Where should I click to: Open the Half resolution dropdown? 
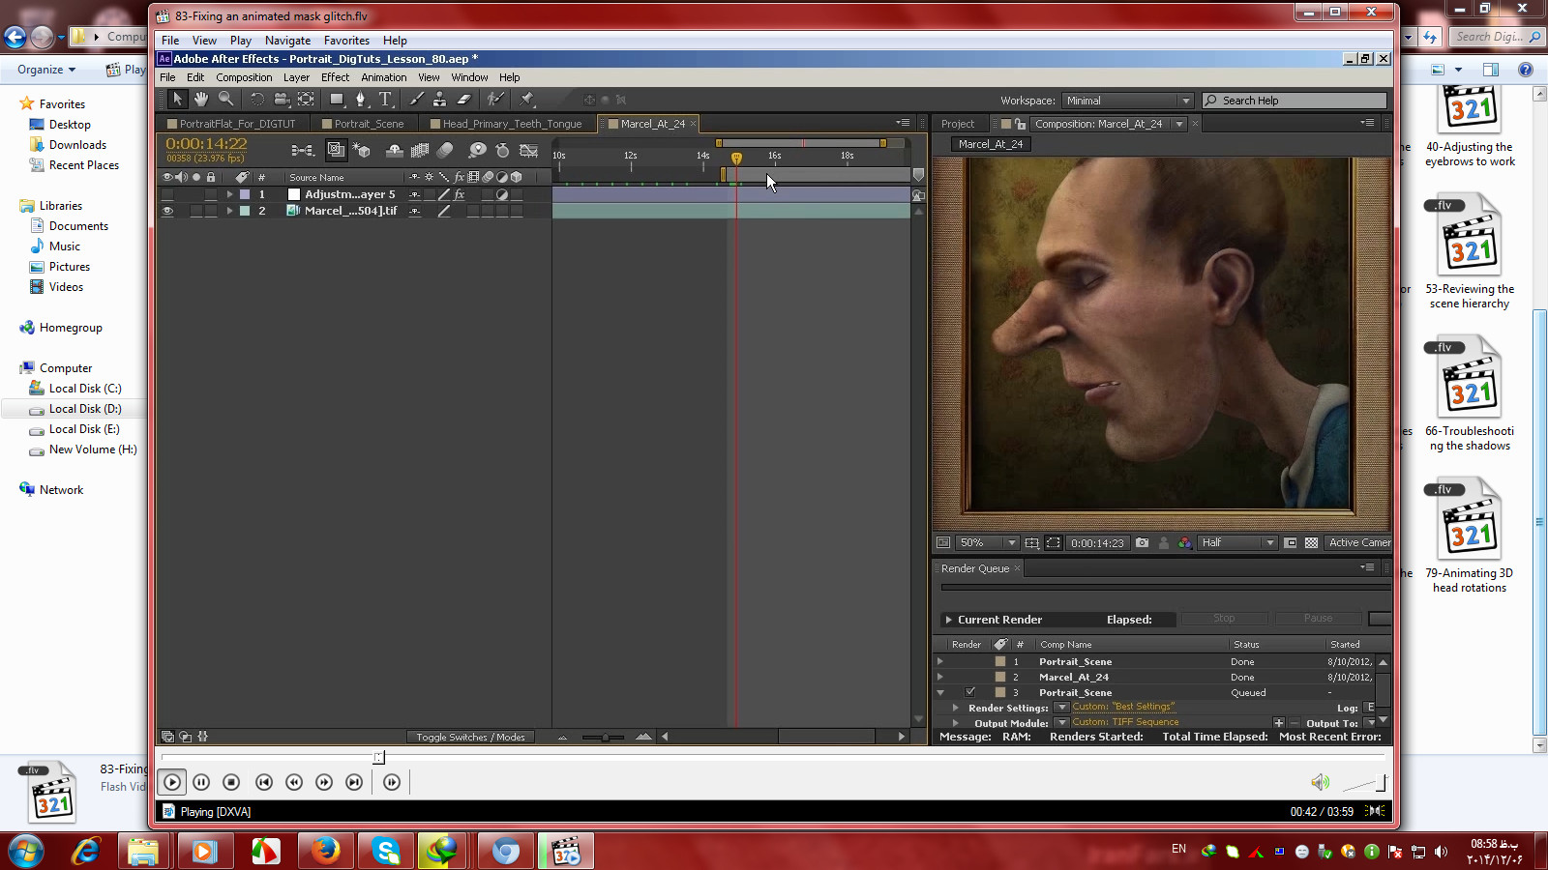pyautogui.click(x=1237, y=543)
